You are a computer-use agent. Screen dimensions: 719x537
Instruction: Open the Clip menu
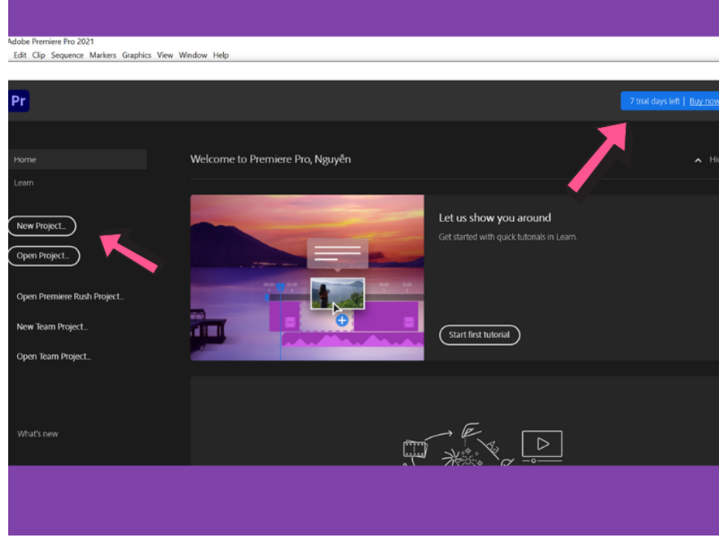(x=39, y=55)
